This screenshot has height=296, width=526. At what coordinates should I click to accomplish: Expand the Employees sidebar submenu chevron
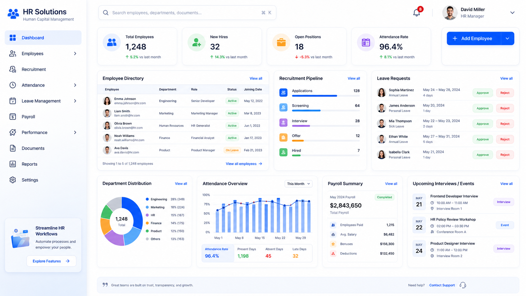click(75, 53)
